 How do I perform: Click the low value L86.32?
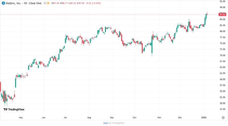(72, 3)
